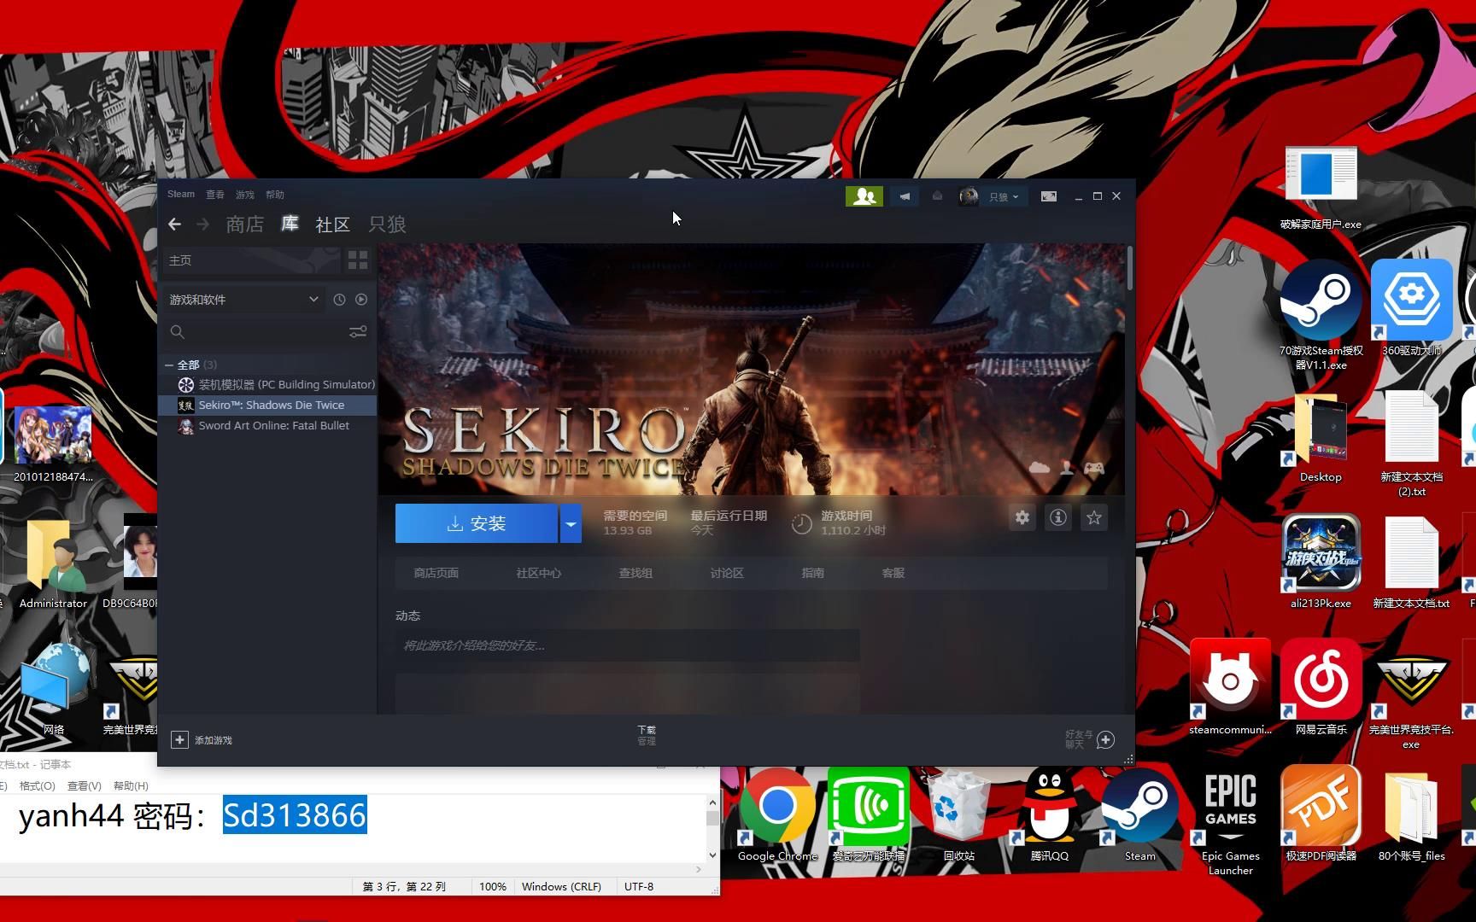Viewport: 1476px width, 922px height.
Task: Click the 主页 library home button
Action: 251,260
